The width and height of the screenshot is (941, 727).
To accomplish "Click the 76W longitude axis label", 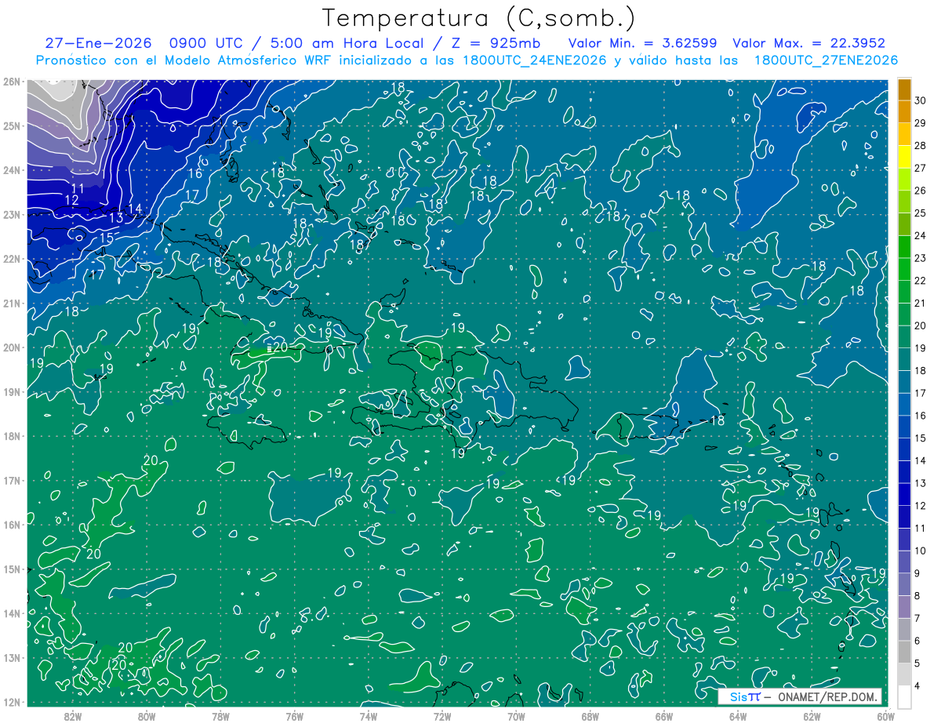I will coord(294,718).
